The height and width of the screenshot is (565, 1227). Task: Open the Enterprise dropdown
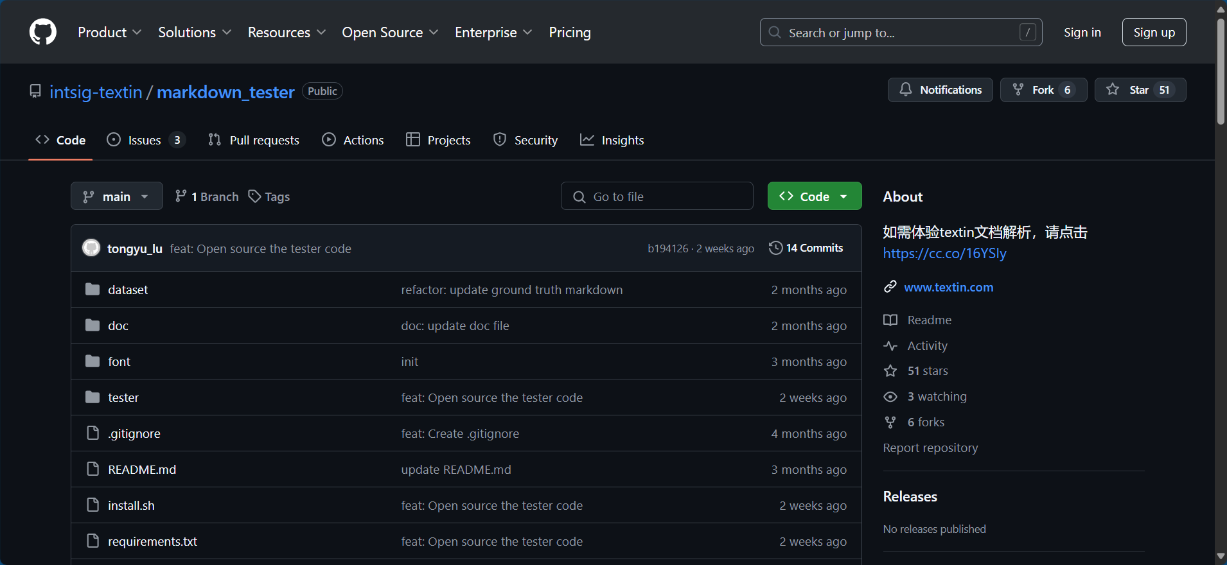pos(493,32)
